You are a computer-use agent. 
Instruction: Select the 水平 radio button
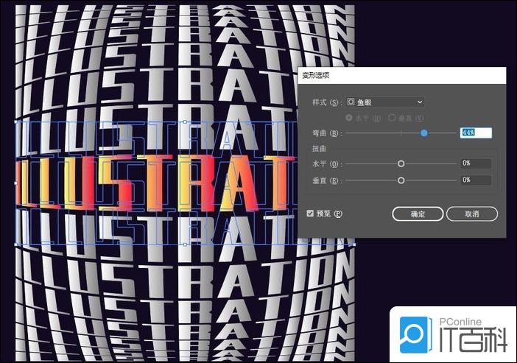coord(348,118)
